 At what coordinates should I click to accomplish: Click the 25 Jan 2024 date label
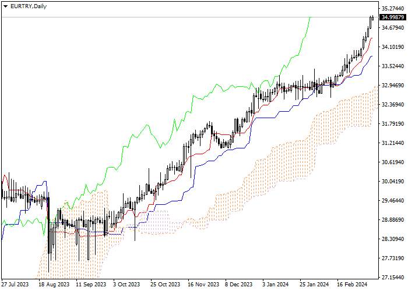(x=314, y=284)
